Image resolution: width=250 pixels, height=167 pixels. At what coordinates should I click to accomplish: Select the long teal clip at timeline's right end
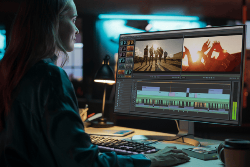click(213, 96)
